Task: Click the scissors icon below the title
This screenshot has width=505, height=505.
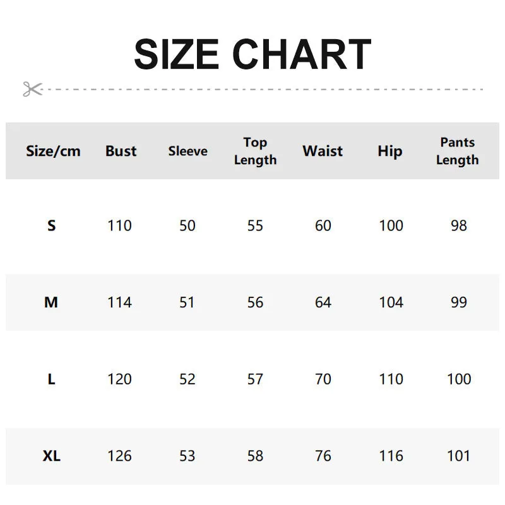Action: (x=33, y=89)
